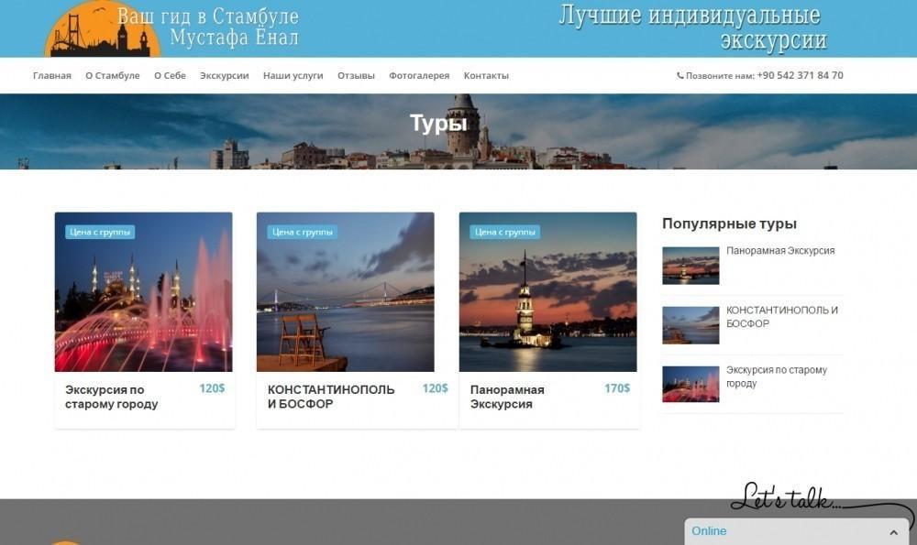Open the Главная menu item
This screenshot has width=917, height=545.
coord(52,75)
